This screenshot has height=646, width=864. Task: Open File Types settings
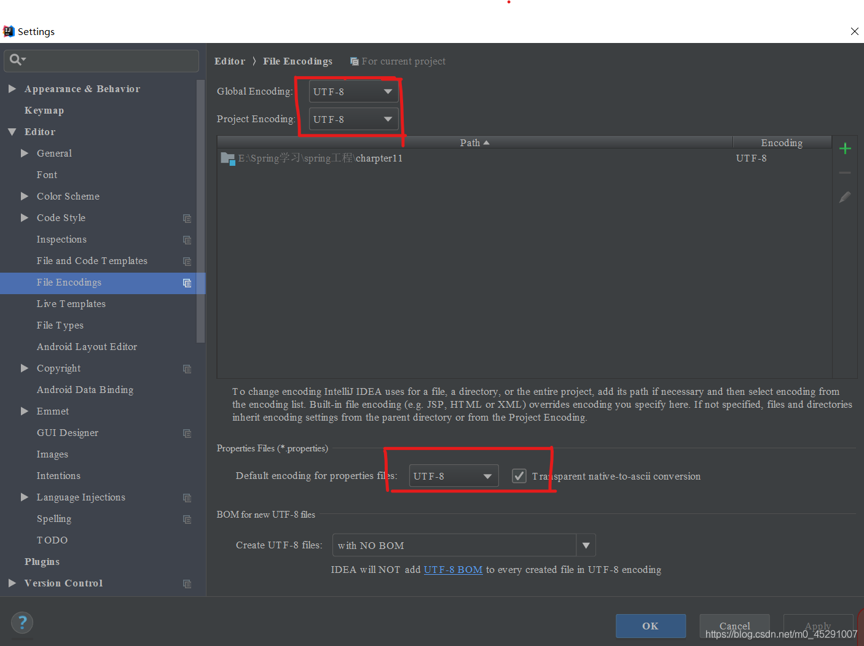(x=60, y=325)
